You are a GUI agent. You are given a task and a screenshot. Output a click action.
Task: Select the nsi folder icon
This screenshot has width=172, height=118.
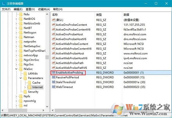point(21,106)
